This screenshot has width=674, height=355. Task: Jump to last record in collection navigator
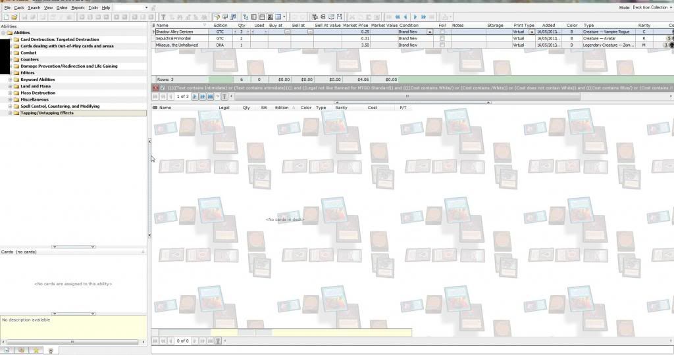click(210, 97)
